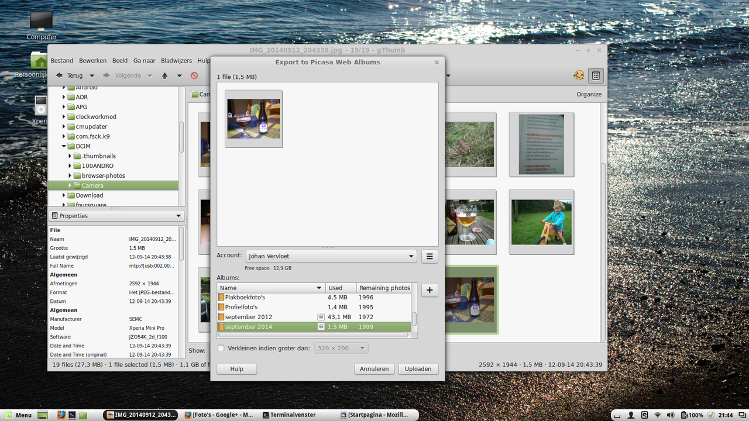The height and width of the screenshot is (421, 749).
Task: Expand the AOR folder node
Action: (x=64, y=97)
